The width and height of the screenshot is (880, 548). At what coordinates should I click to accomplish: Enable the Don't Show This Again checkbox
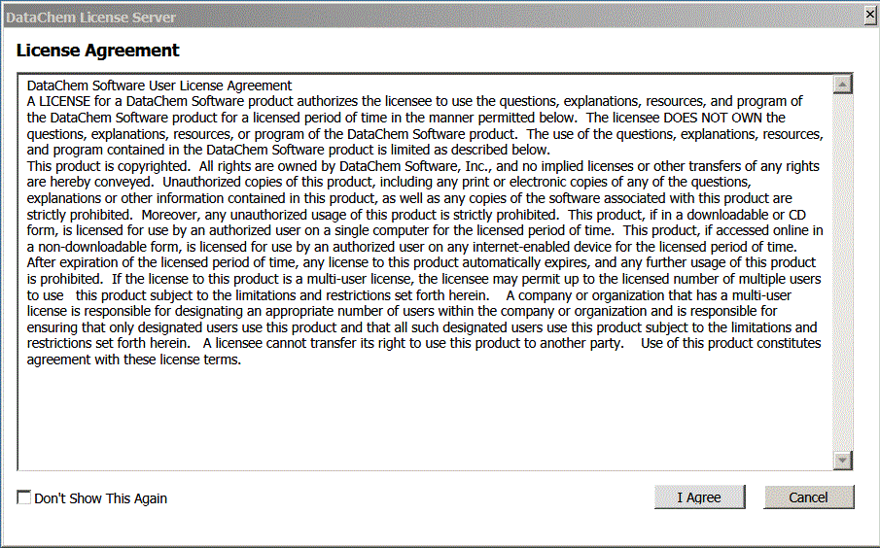point(23,497)
